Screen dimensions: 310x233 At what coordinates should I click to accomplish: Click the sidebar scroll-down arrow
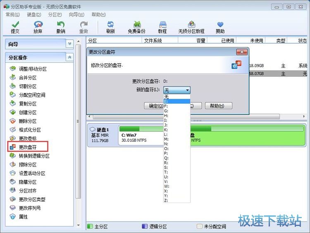click(78, 225)
